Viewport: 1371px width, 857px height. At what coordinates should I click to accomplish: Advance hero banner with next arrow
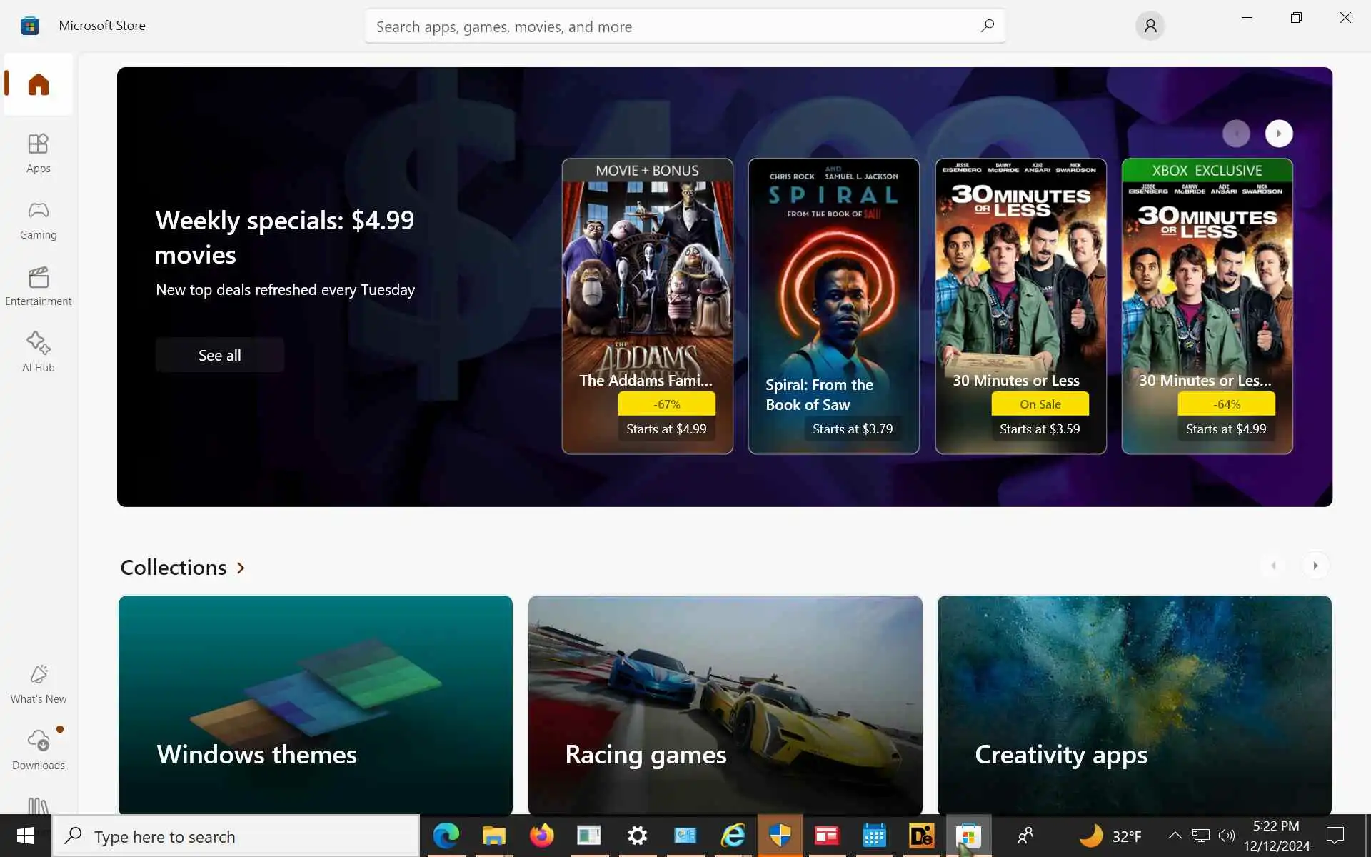(x=1278, y=134)
